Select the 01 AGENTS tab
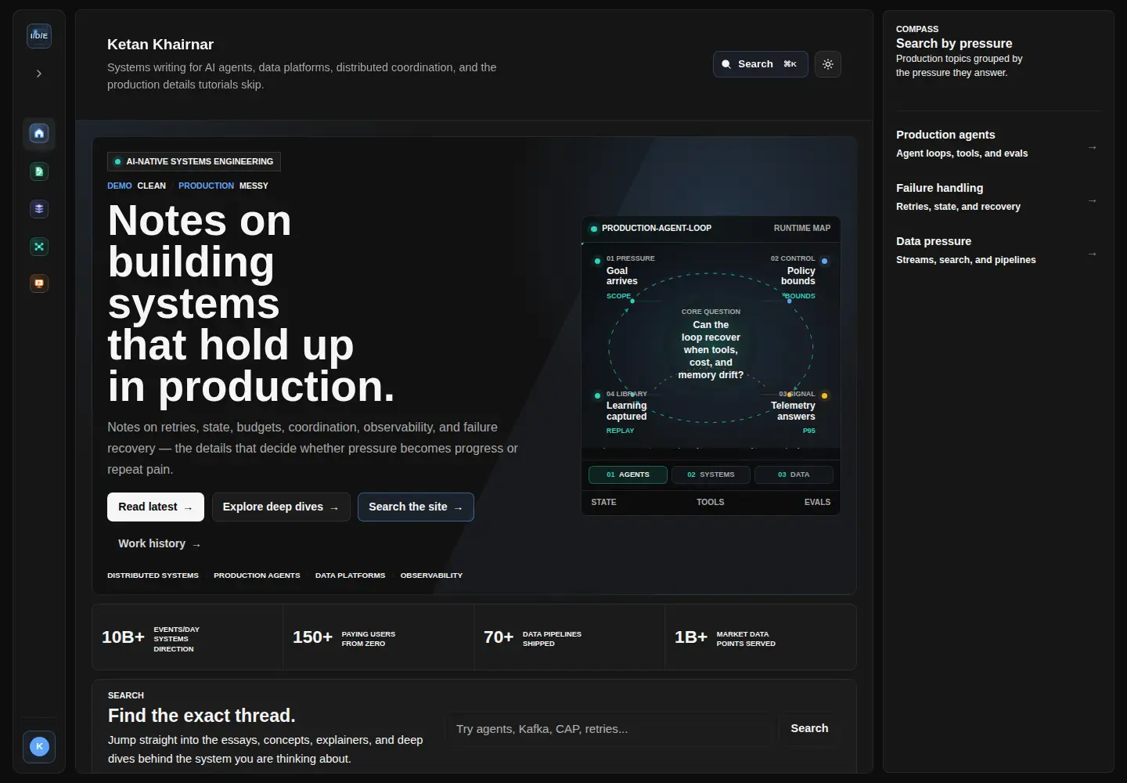The image size is (1127, 783). point(628,474)
